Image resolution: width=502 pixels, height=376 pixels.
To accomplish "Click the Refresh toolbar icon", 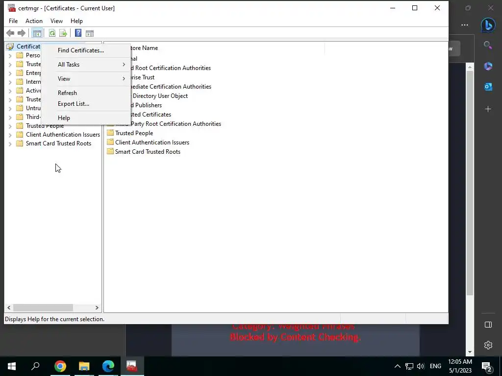I will coord(52,33).
